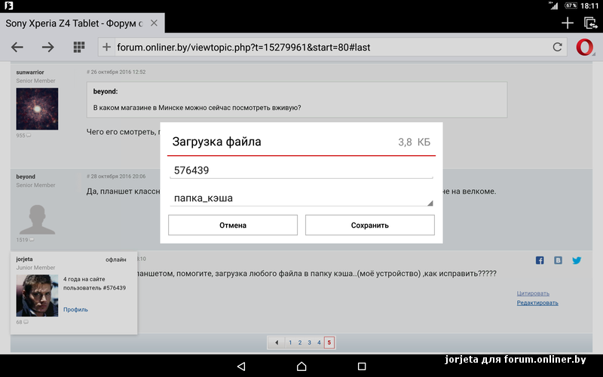Open the tab switcher icon
603x377 pixels.
590,23
